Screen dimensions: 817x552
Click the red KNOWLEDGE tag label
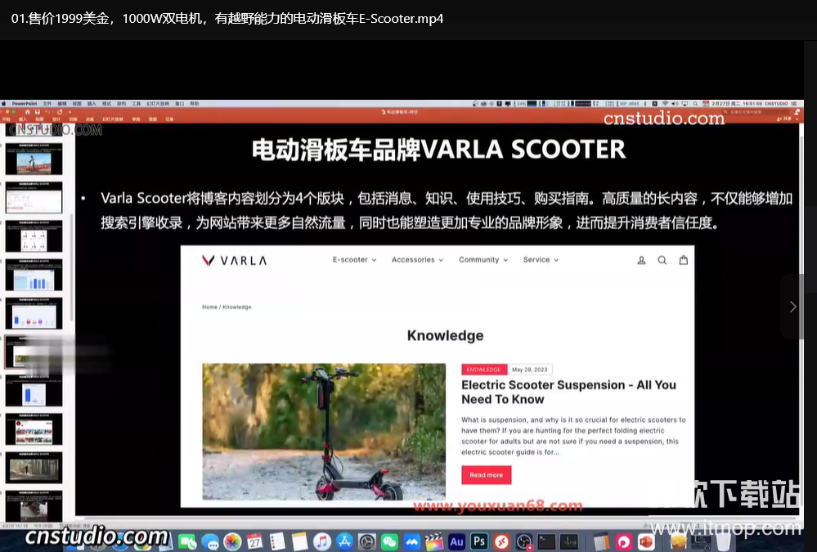[483, 370]
